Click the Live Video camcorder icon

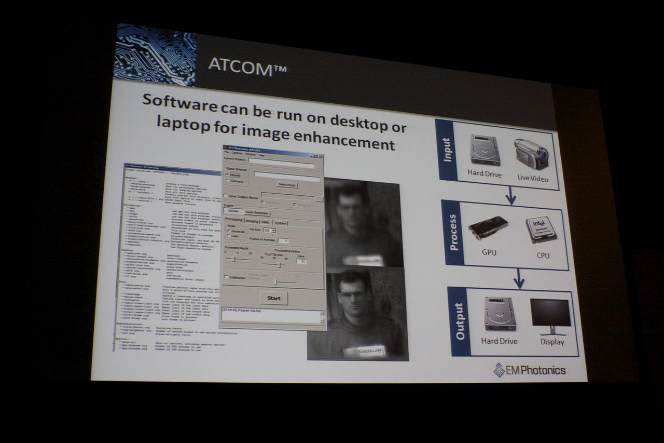tap(531, 154)
